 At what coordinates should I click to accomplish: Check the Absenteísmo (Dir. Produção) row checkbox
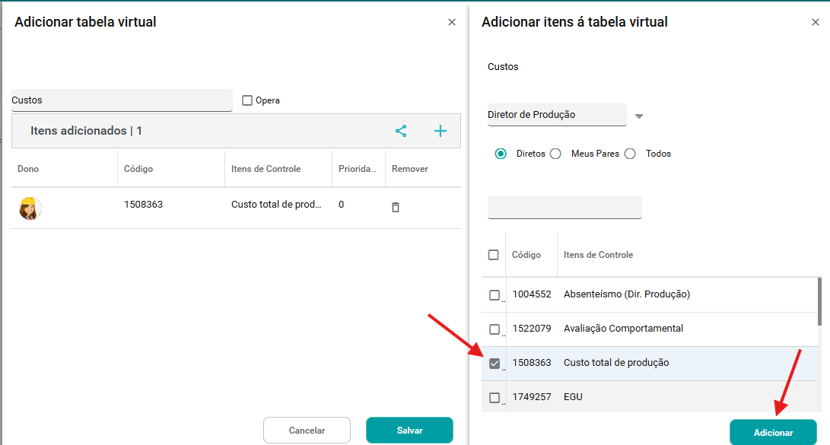[495, 295]
